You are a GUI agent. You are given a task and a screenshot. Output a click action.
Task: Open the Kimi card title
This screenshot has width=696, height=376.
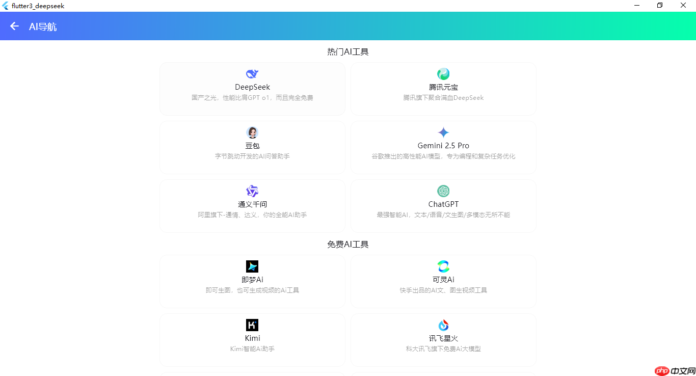tap(252, 338)
